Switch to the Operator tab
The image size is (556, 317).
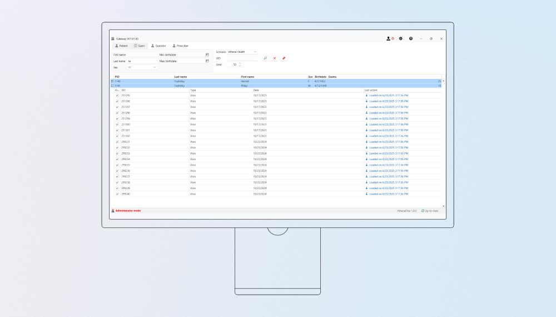pos(158,46)
